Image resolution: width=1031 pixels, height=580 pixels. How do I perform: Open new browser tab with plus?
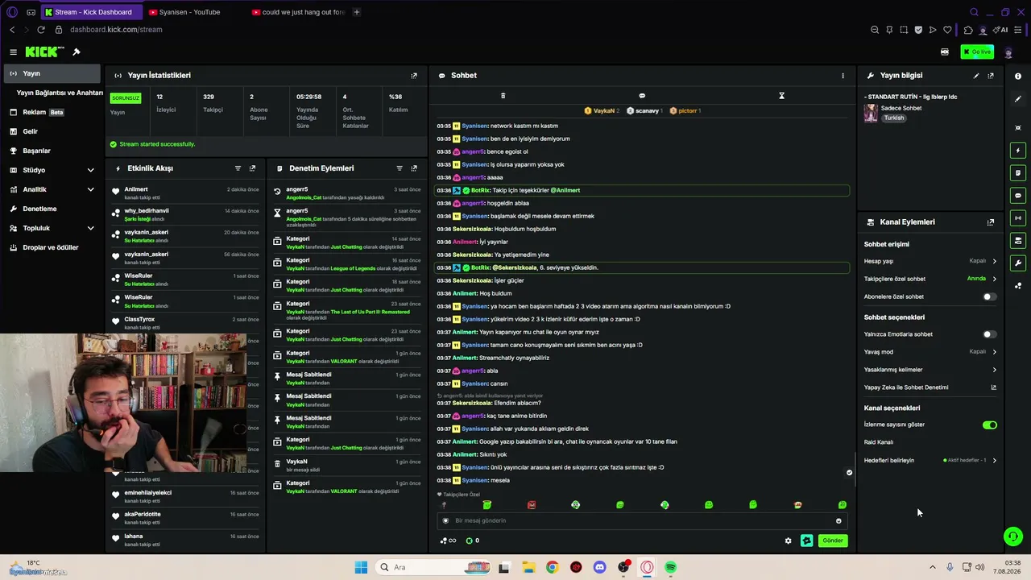pyautogui.click(x=357, y=12)
